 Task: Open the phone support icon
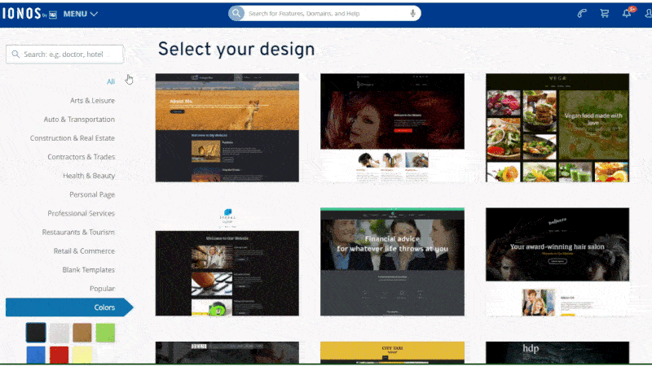[x=581, y=13]
